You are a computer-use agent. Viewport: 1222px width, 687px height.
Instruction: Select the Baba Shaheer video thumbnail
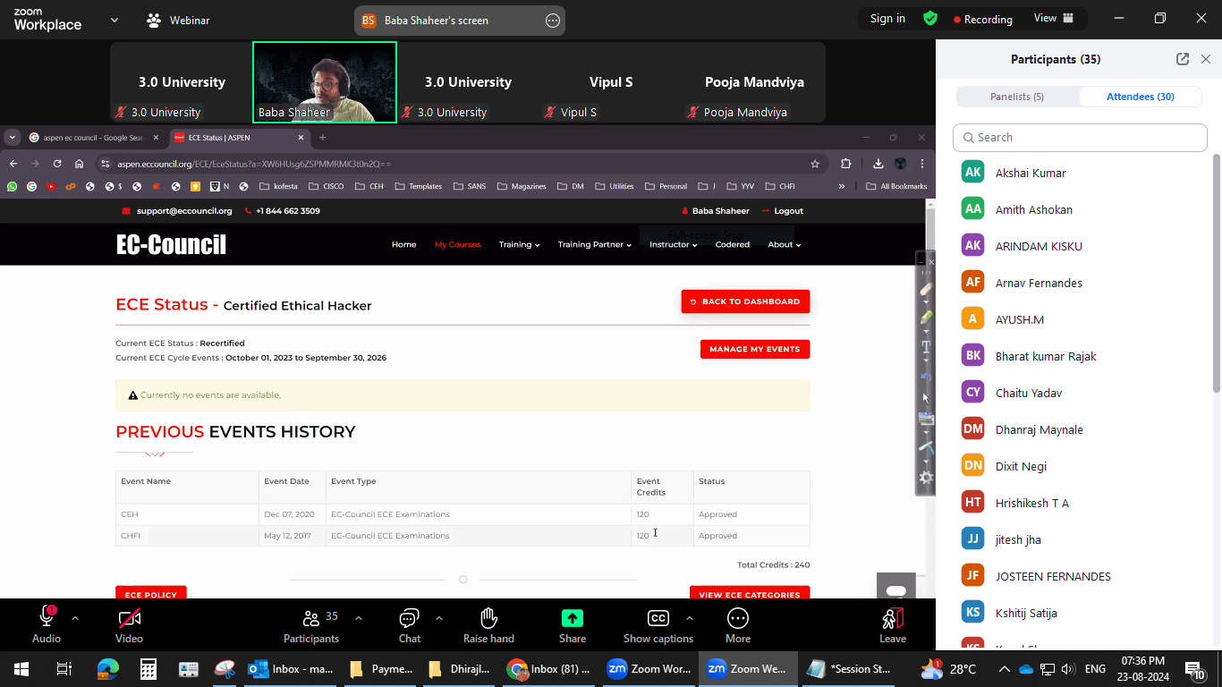[325, 81]
